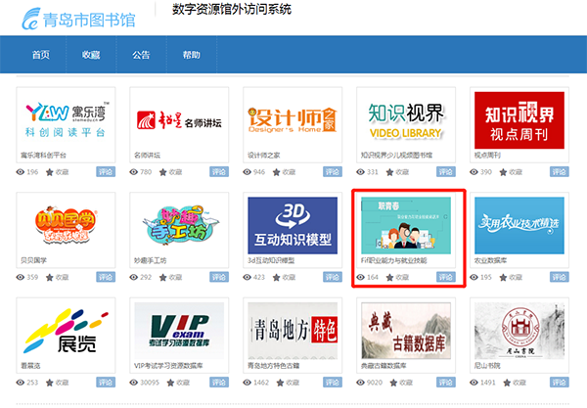
Task: Favorite Fif职业能力 card with star icon
Action: 389,277
